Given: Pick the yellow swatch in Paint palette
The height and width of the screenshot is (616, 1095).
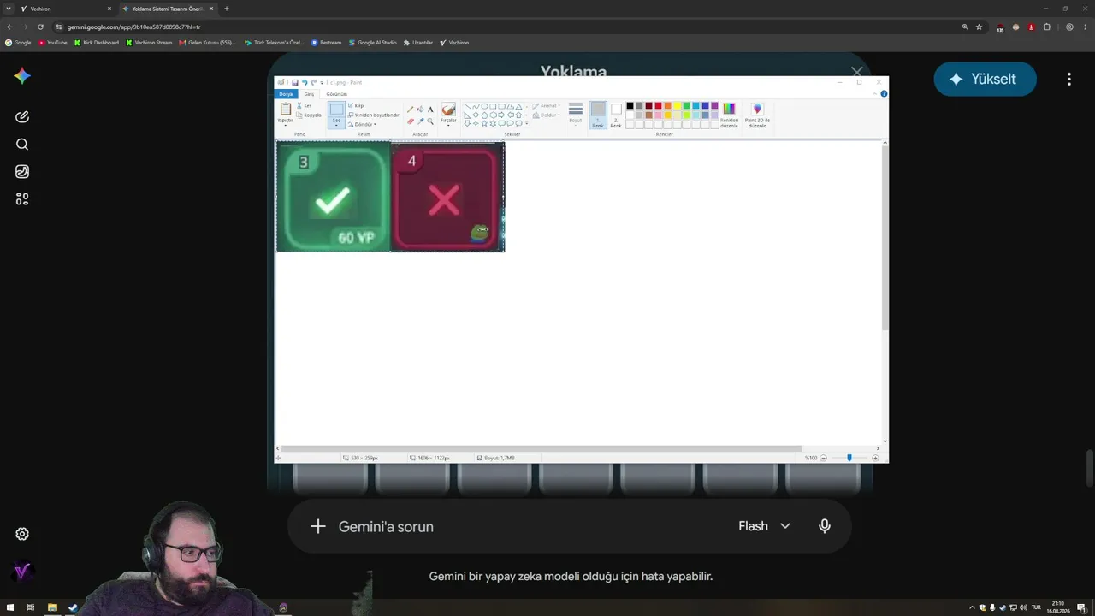Looking at the screenshot, I should point(678,106).
